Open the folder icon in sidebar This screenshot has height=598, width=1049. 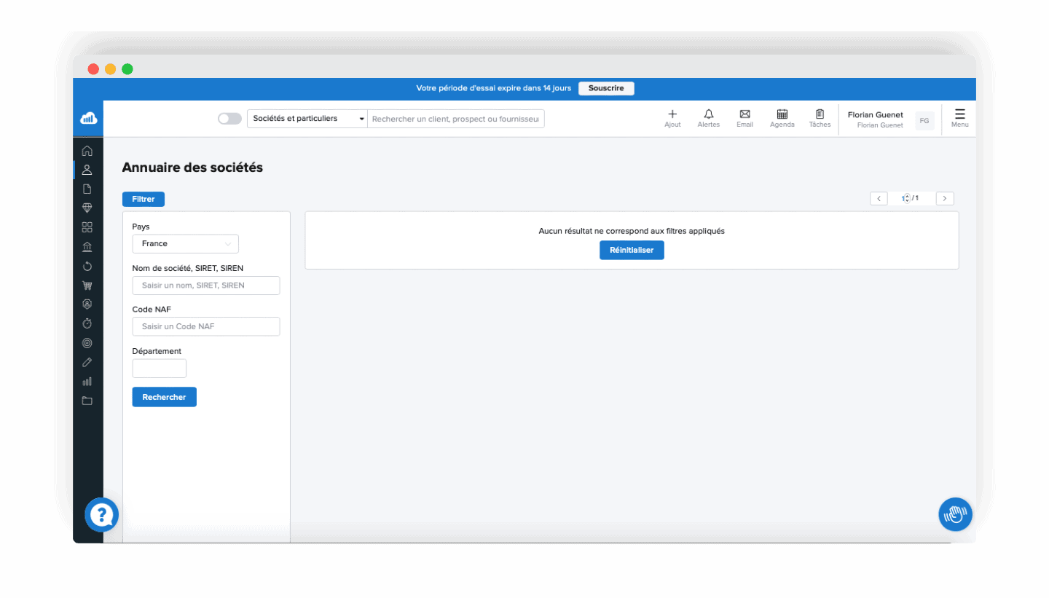[x=87, y=400]
